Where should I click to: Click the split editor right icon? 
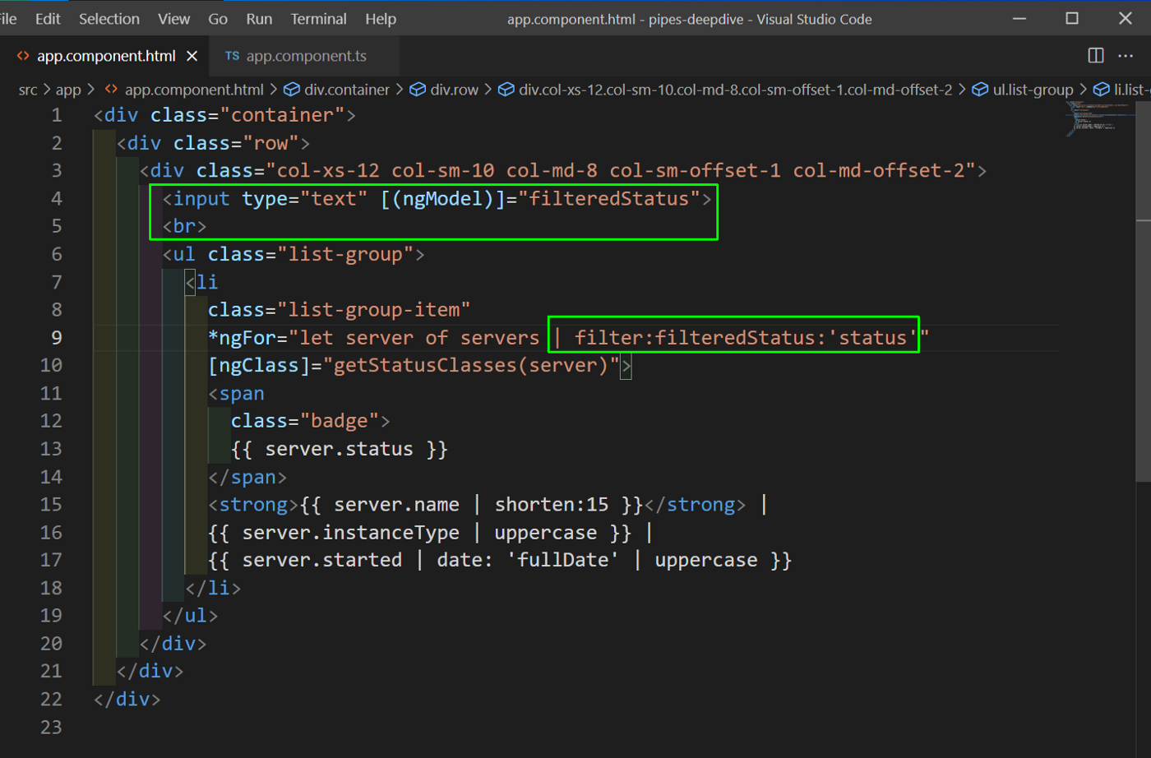coord(1096,55)
